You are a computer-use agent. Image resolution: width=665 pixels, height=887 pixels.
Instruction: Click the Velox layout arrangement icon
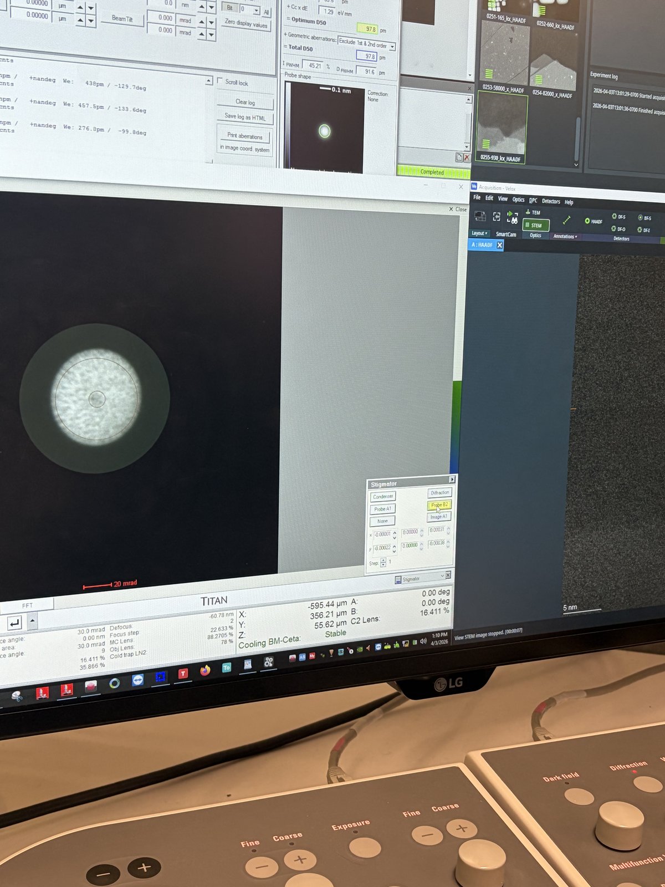pyautogui.click(x=480, y=216)
